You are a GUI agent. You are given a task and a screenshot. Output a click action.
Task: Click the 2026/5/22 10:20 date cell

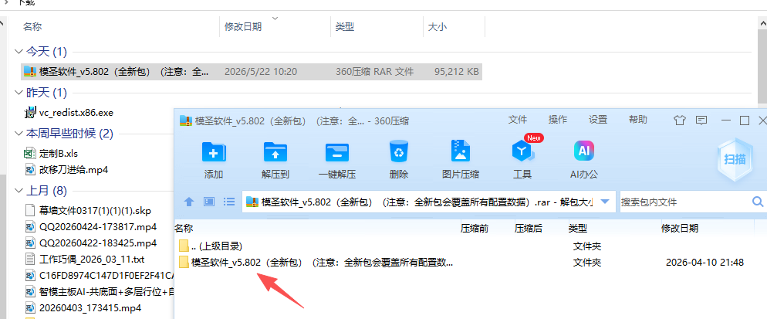pyautogui.click(x=261, y=72)
